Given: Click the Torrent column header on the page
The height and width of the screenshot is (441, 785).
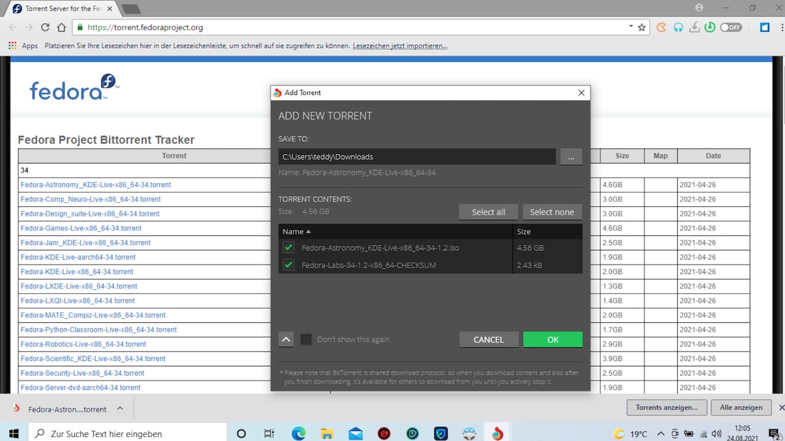Looking at the screenshot, I should (x=174, y=156).
